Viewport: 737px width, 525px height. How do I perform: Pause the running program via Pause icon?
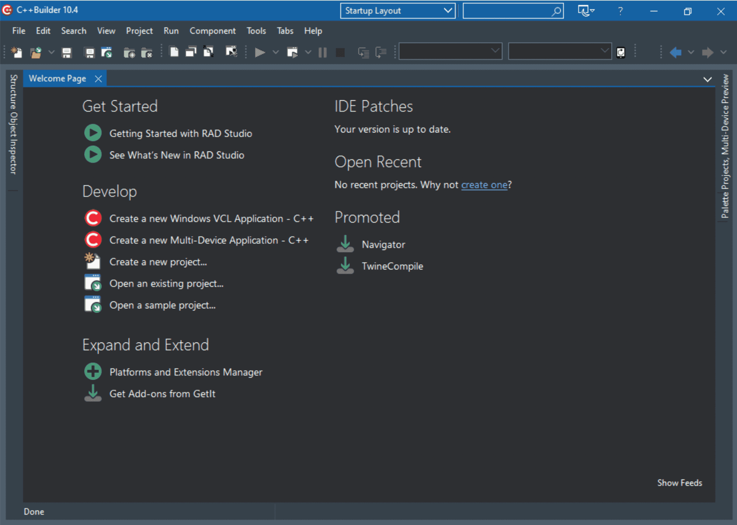(322, 52)
